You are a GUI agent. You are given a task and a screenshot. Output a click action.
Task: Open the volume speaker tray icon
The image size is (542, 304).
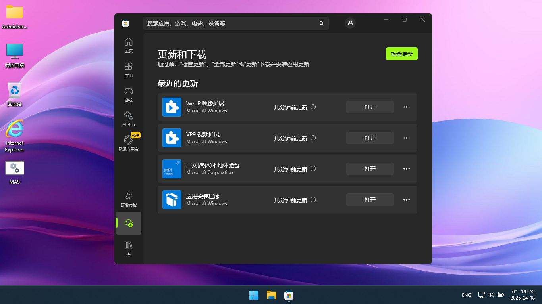pyautogui.click(x=491, y=295)
